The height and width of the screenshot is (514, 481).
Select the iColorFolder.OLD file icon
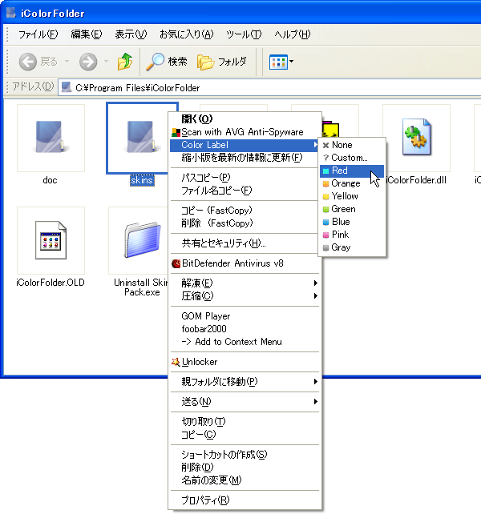click(51, 240)
